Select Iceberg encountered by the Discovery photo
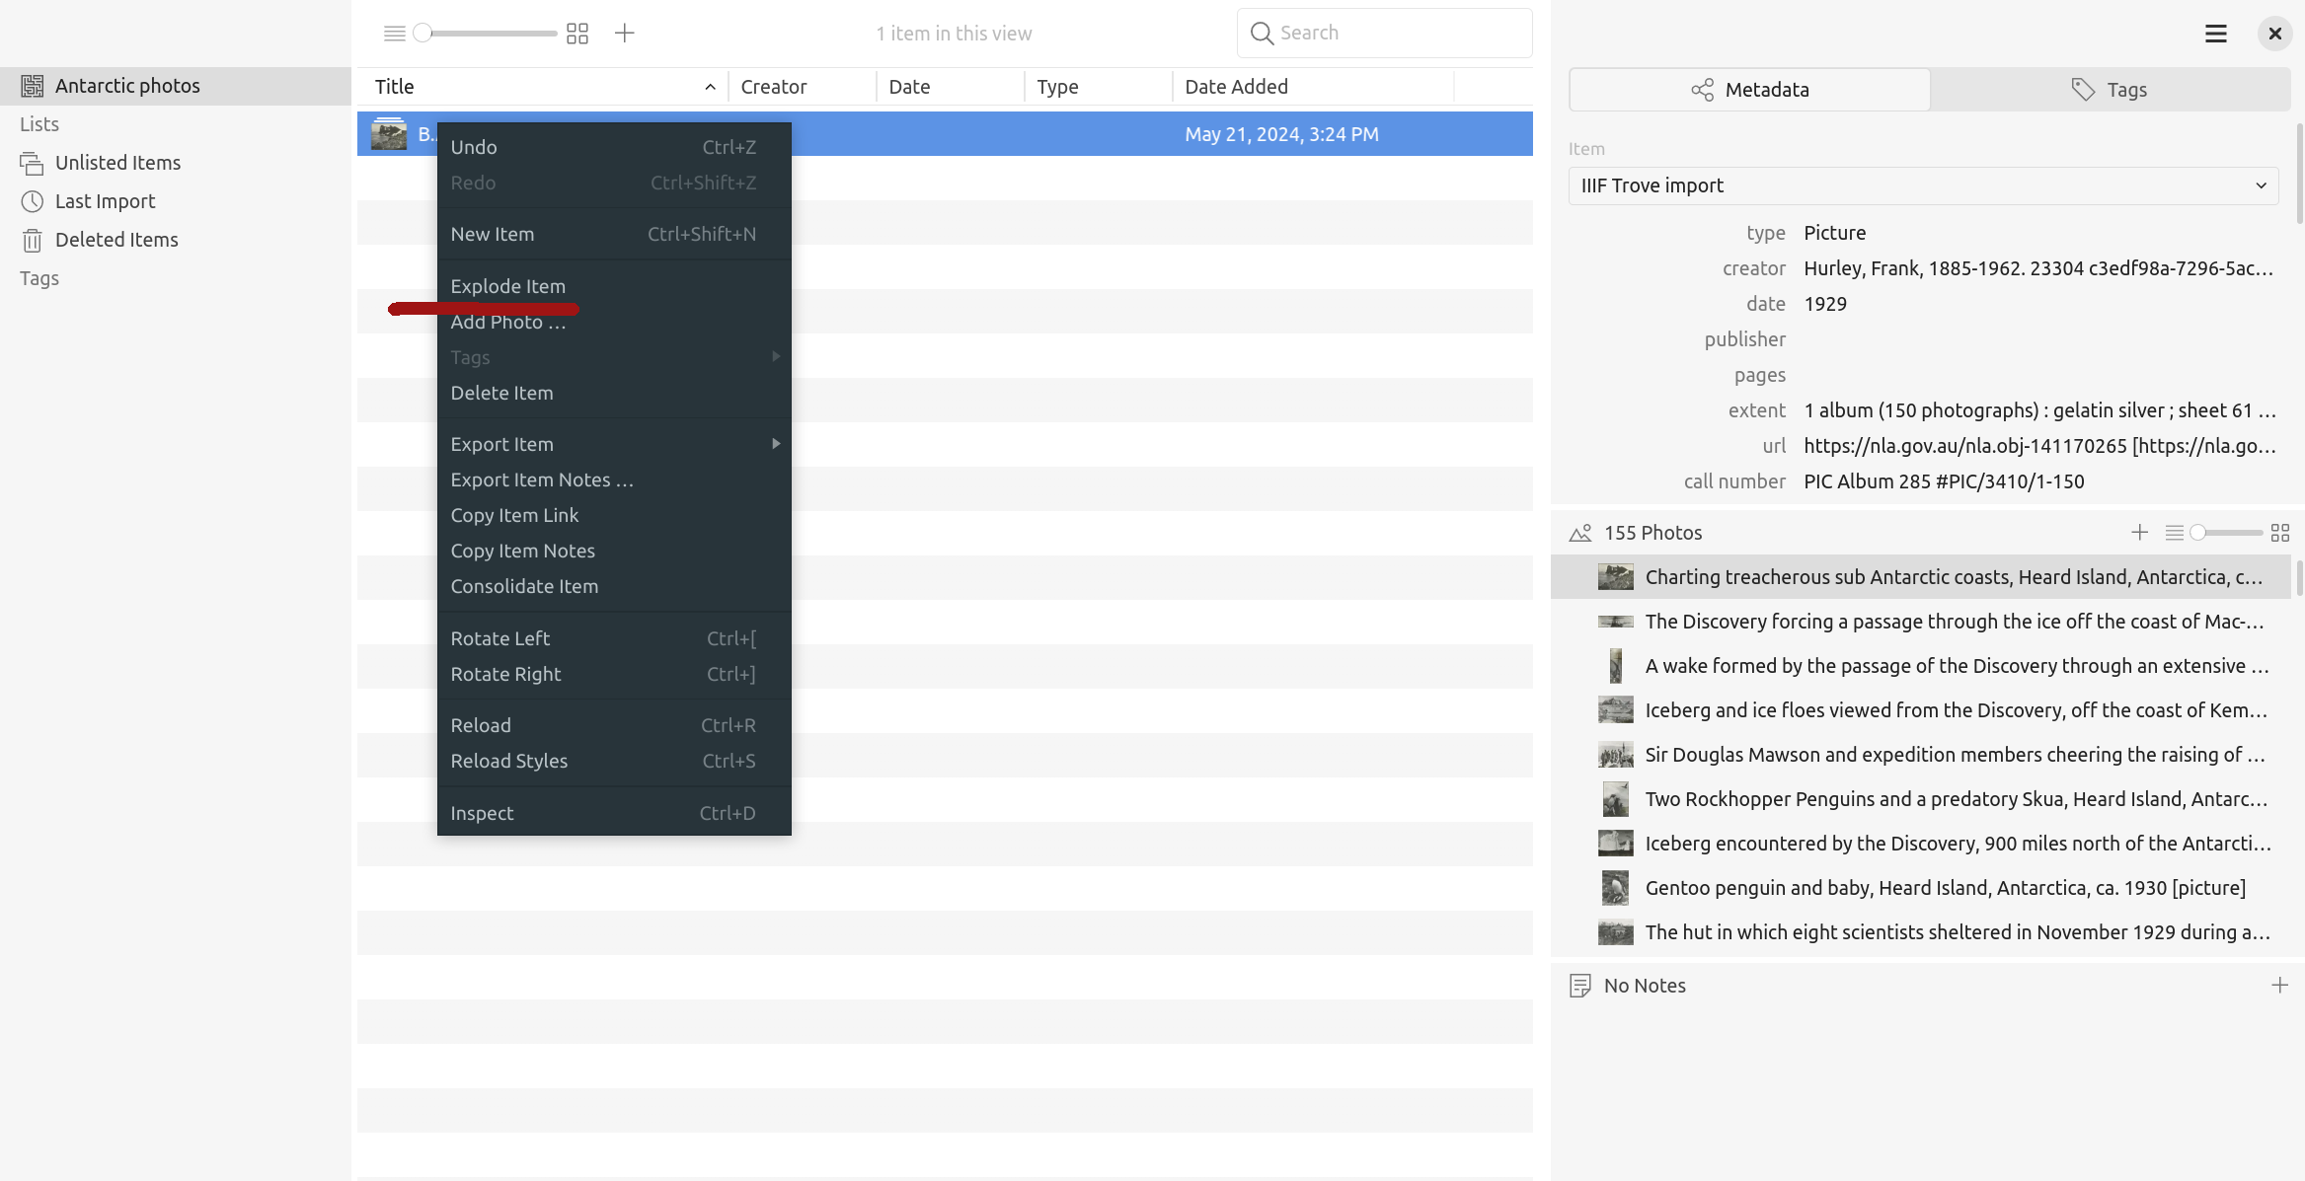Screen dimensions: 2305x1181 [x=1920, y=844]
